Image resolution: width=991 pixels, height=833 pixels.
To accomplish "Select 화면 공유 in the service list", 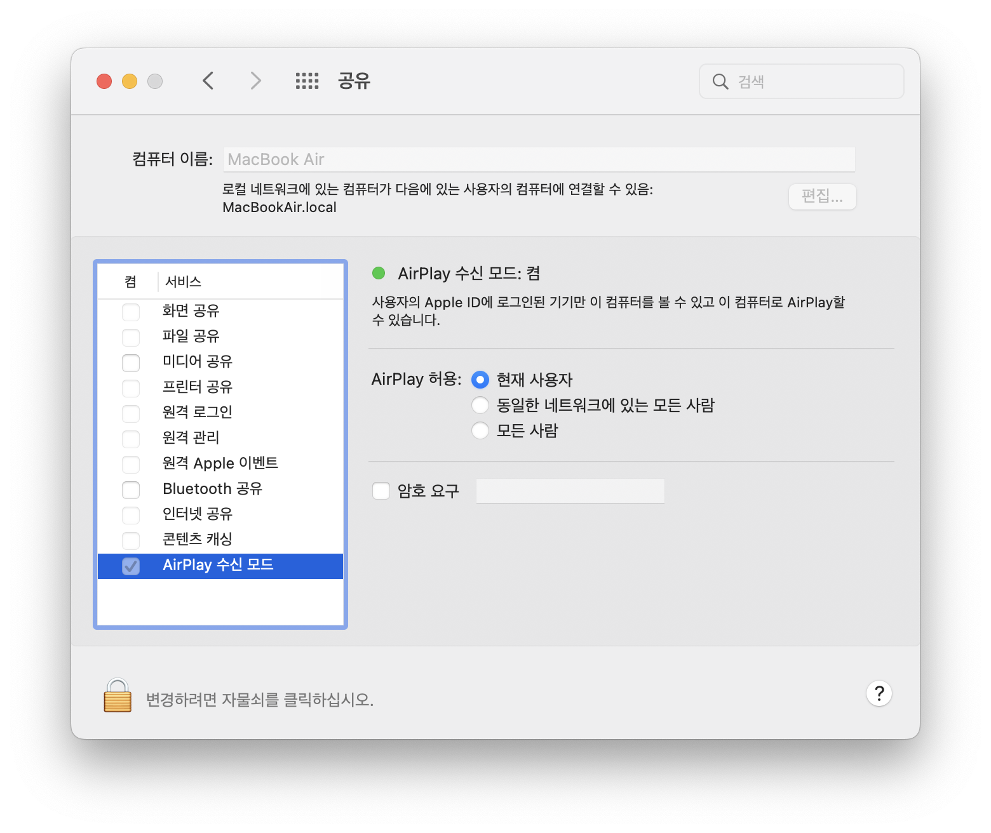I will [x=220, y=311].
